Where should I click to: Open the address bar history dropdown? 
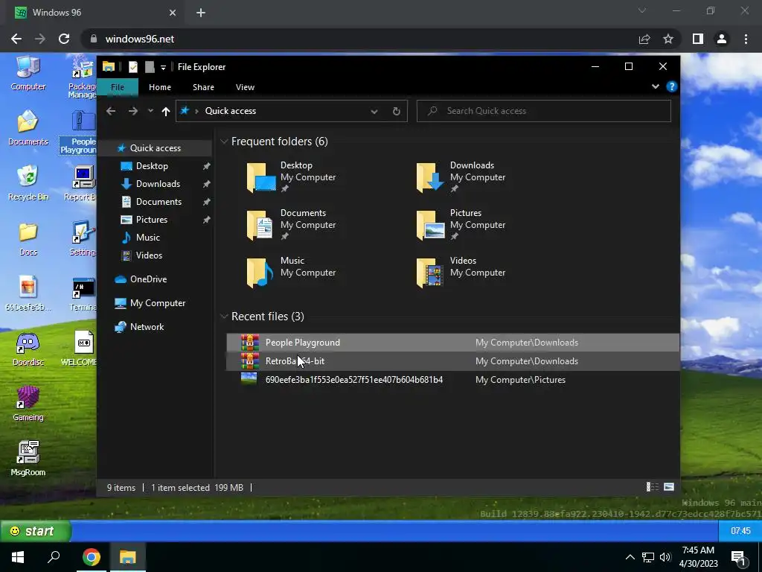click(x=374, y=112)
